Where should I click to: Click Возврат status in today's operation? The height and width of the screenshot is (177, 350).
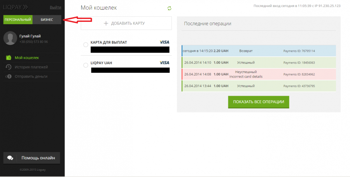click(x=246, y=51)
